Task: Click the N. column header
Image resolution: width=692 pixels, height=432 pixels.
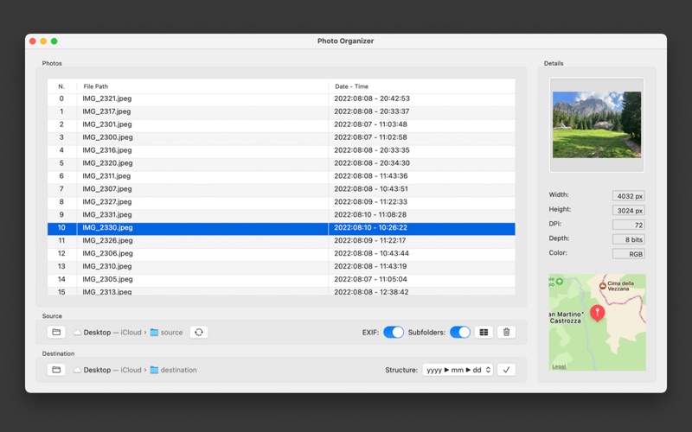Action: (x=61, y=86)
